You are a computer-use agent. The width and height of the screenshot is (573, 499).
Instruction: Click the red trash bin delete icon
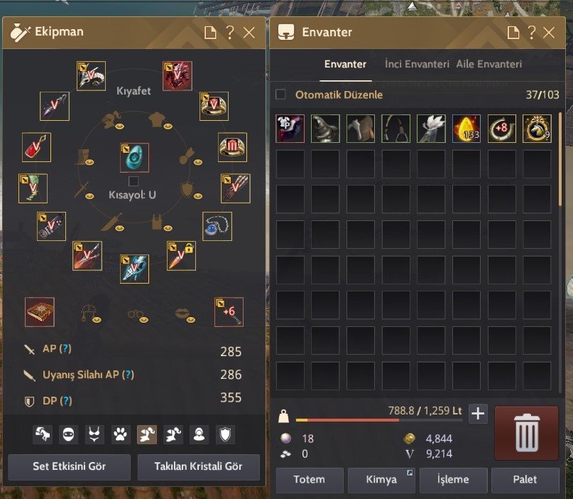pyautogui.click(x=527, y=433)
